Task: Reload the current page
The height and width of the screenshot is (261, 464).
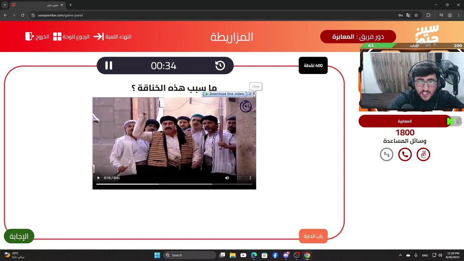Action: point(22,15)
